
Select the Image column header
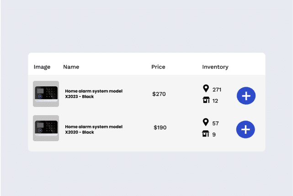[42, 67]
